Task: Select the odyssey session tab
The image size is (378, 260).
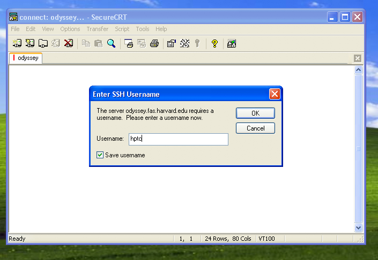Action: [x=26, y=58]
